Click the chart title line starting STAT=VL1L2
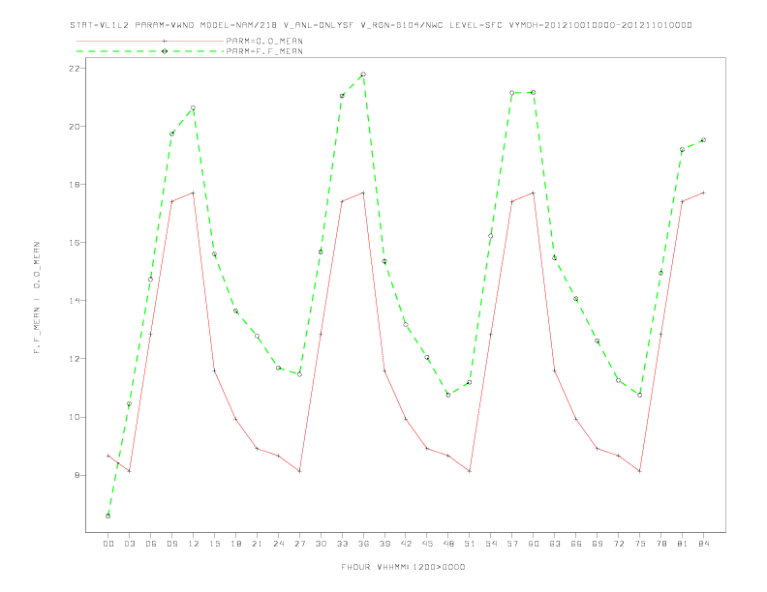 (381, 25)
